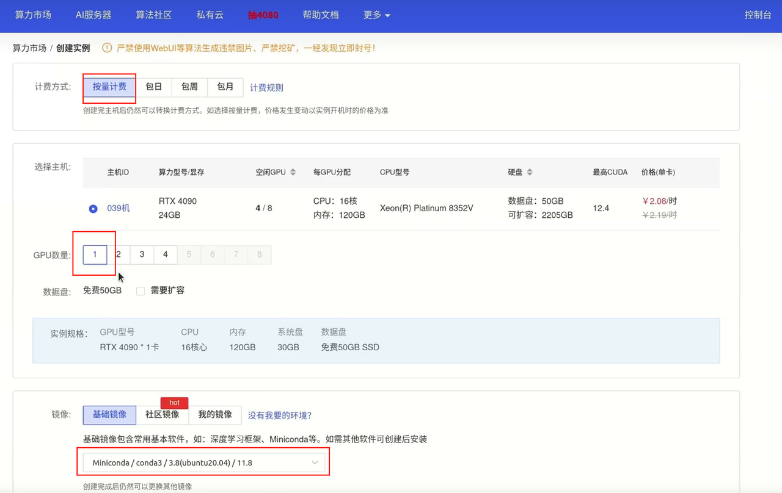Set GPU数量 to 1

pyautogui.click(x=95, y=254)
